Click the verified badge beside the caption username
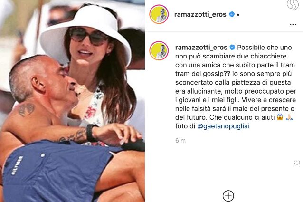This screenshot has height=202, width=303. pyautogui.click(x=232, y=48)
